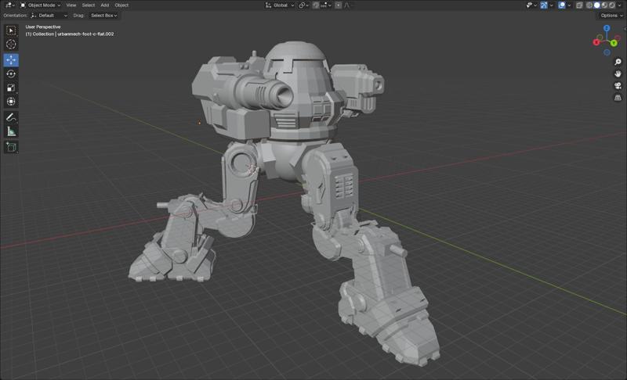
Task: Select the Measure tool
Action: point(11,131)
